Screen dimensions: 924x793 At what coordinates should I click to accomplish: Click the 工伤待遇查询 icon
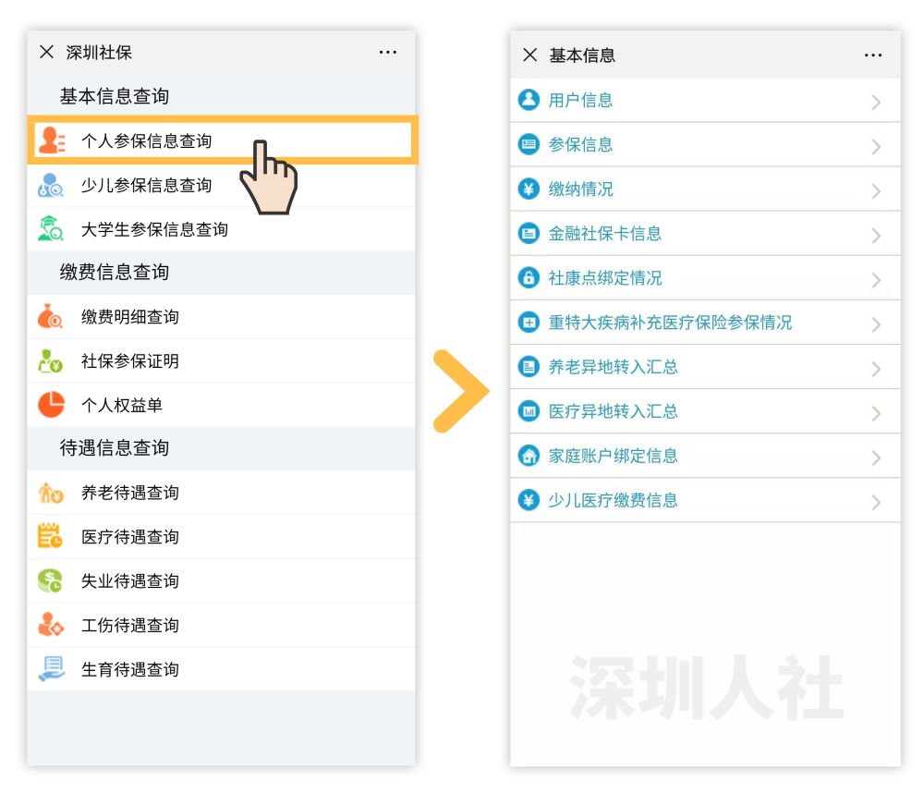pyautogui.click(x=51, y=625)
